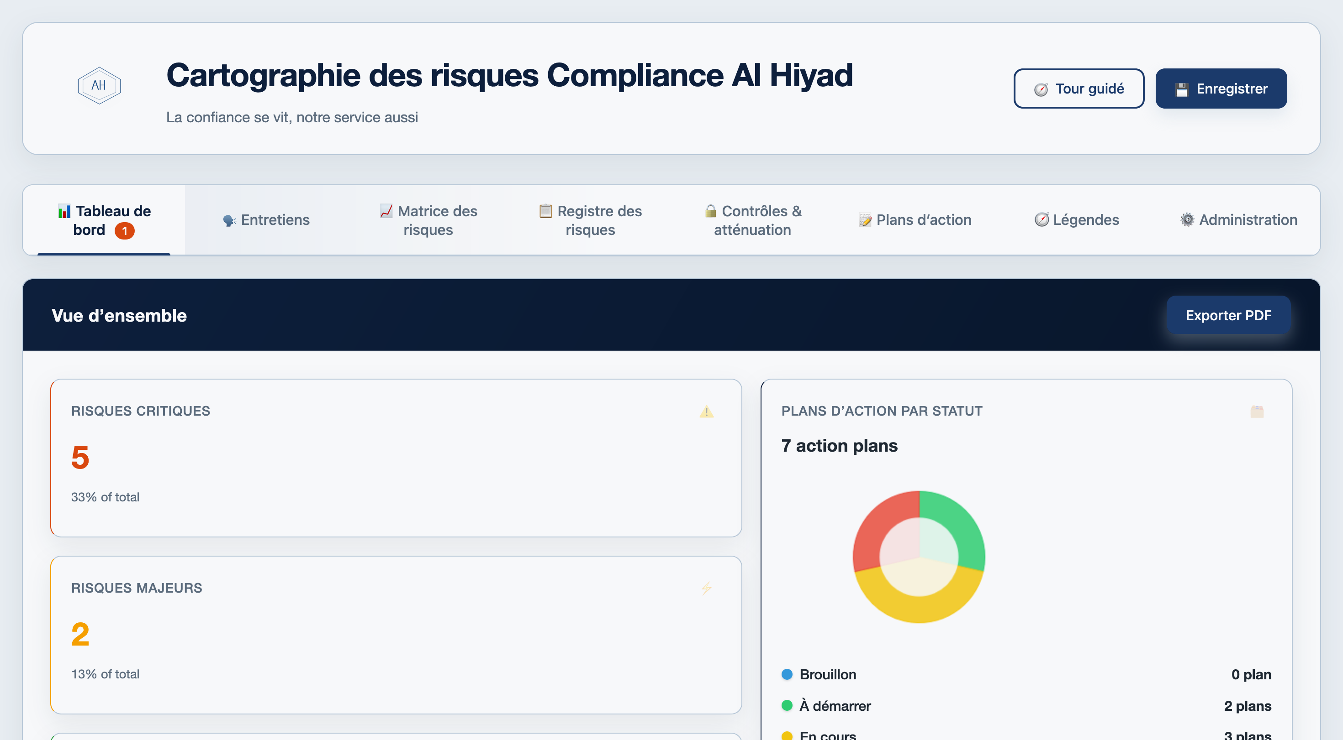Click the major risks count 2
The image size is (1343, 740).
point(80,635)
